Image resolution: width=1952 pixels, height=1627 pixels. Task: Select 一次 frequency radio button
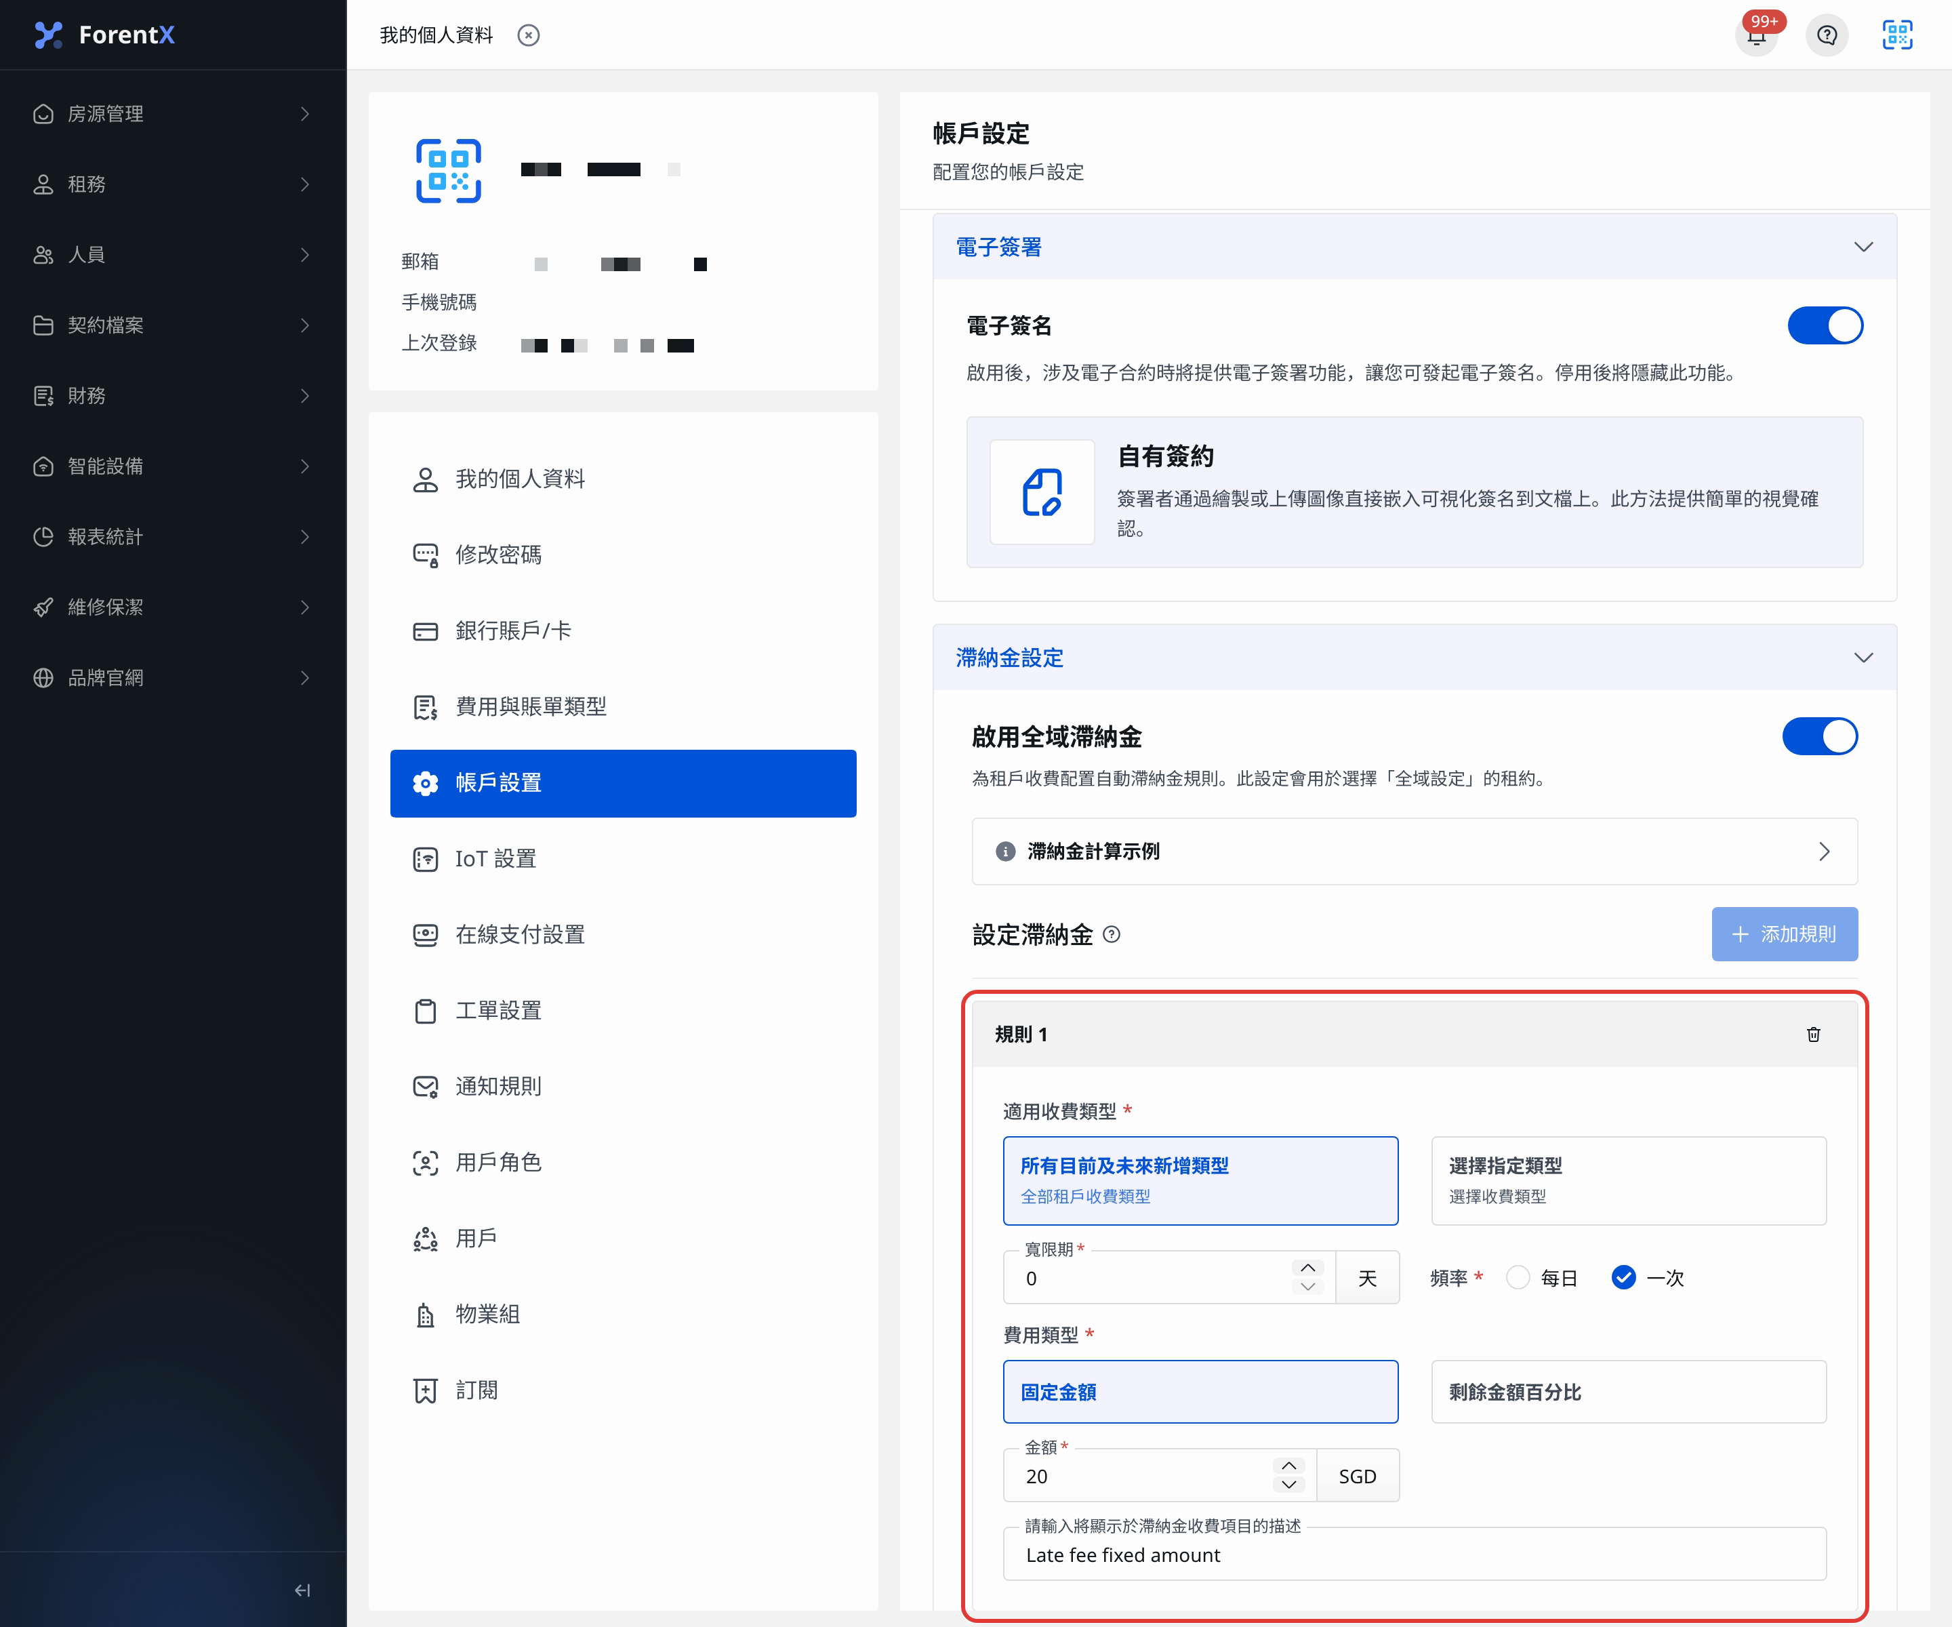pyautogui.click(x=1623, y=1277)
